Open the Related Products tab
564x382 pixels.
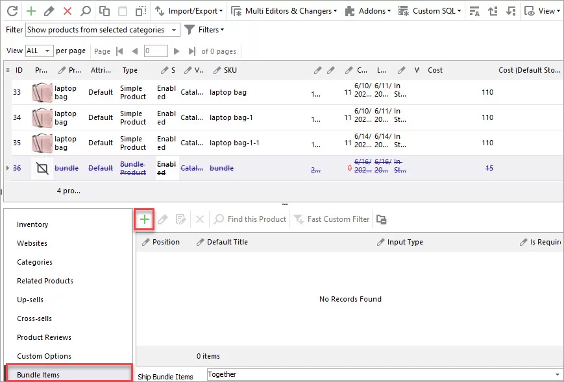point(45,281)
